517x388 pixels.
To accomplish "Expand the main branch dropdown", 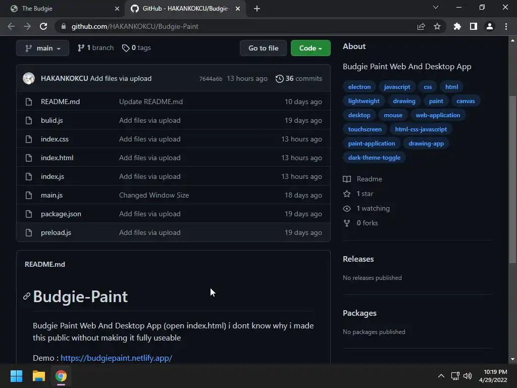I will point(42,48).
